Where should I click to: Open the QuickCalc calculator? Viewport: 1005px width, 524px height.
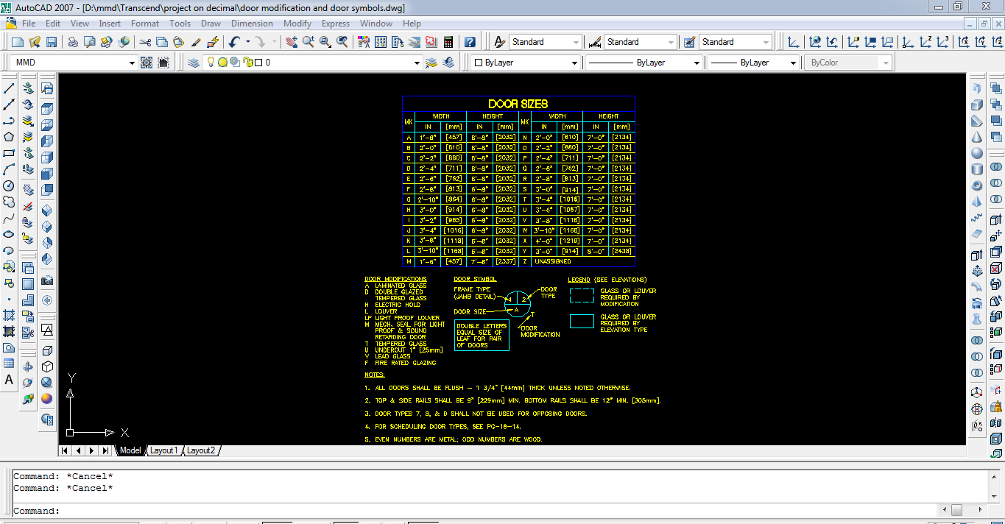coord(448,42)
